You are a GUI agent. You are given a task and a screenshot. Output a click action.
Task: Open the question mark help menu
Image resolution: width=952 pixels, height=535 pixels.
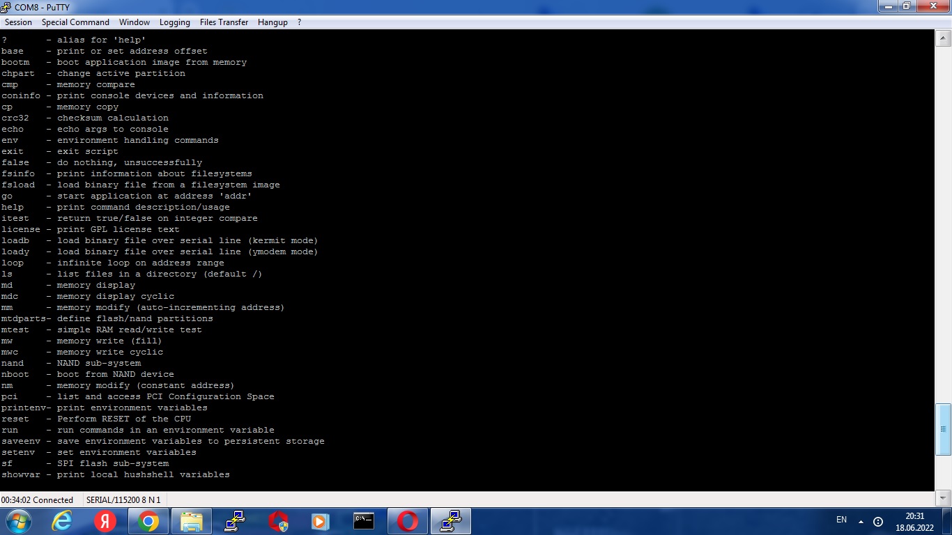[299, 22]
